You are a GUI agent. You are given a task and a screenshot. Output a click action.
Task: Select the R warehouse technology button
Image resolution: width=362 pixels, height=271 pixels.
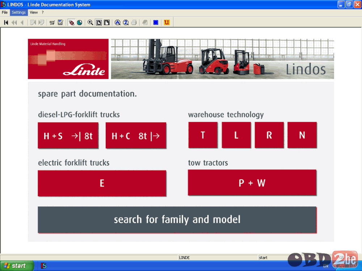click(269, 135)
